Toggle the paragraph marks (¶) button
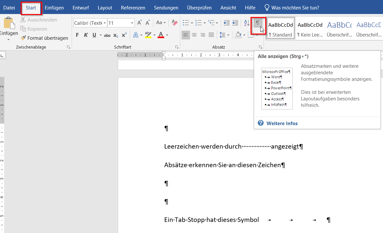This screenshot has width=383, height=233. click(258, 23)
